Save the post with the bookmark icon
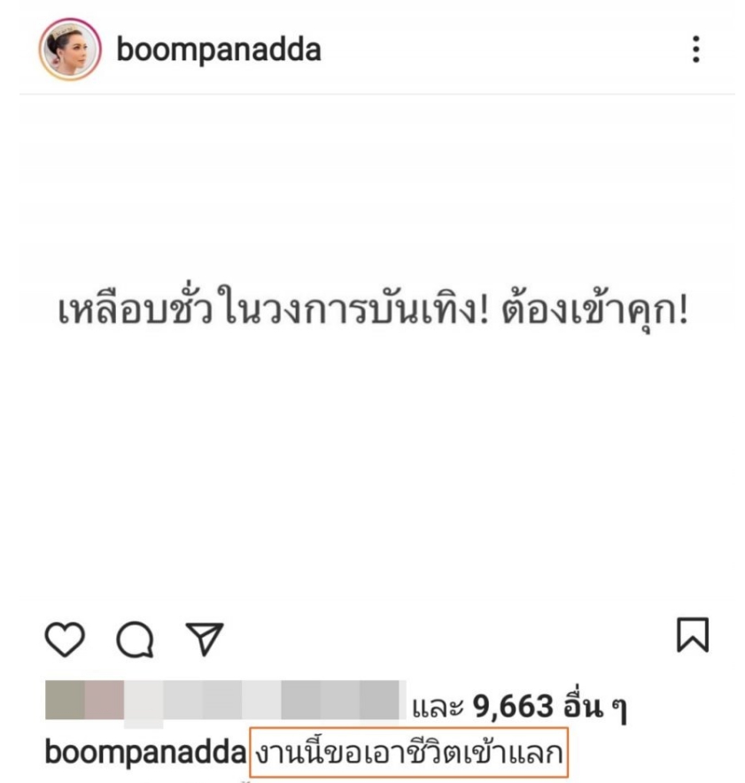Viewport: 745px width, 783px height. [x=693, y=635]
